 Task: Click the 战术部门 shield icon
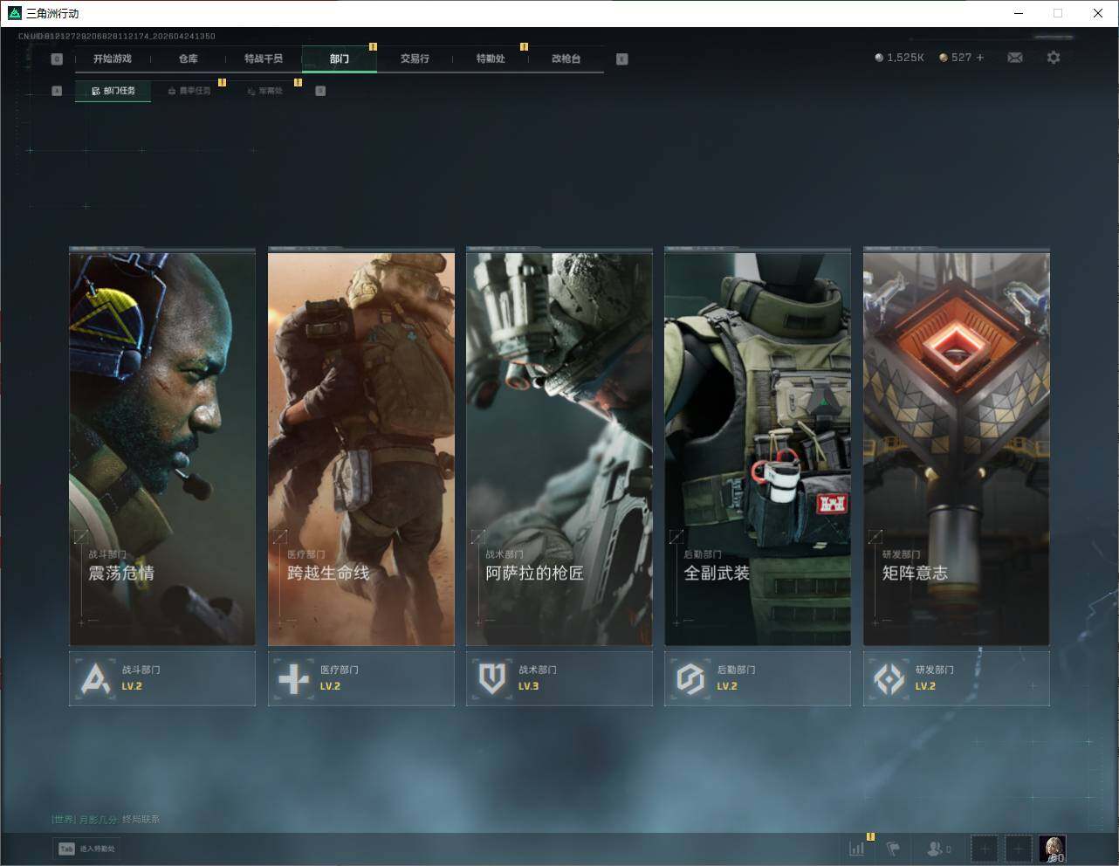click(492, 678)
